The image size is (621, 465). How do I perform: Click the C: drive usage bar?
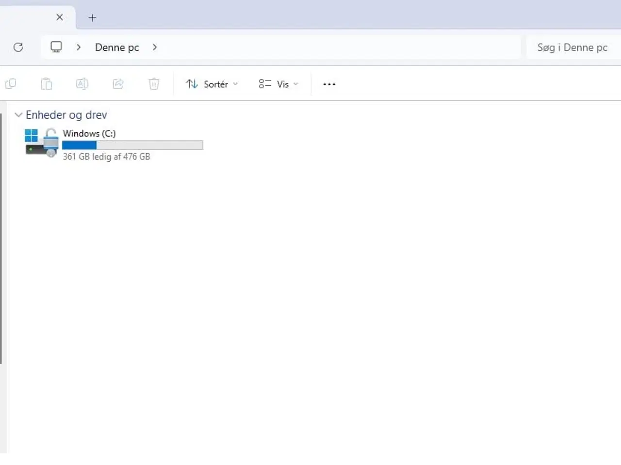132,145
